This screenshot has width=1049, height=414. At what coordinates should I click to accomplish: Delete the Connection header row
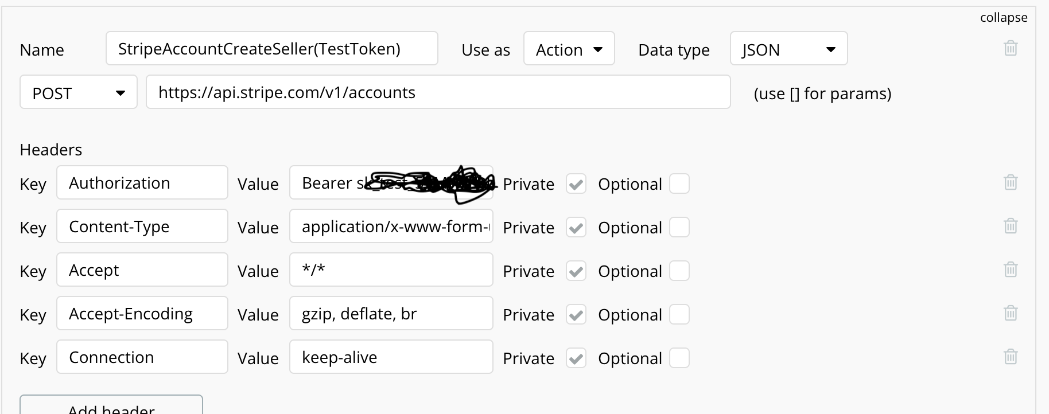tap(1011, 357)
